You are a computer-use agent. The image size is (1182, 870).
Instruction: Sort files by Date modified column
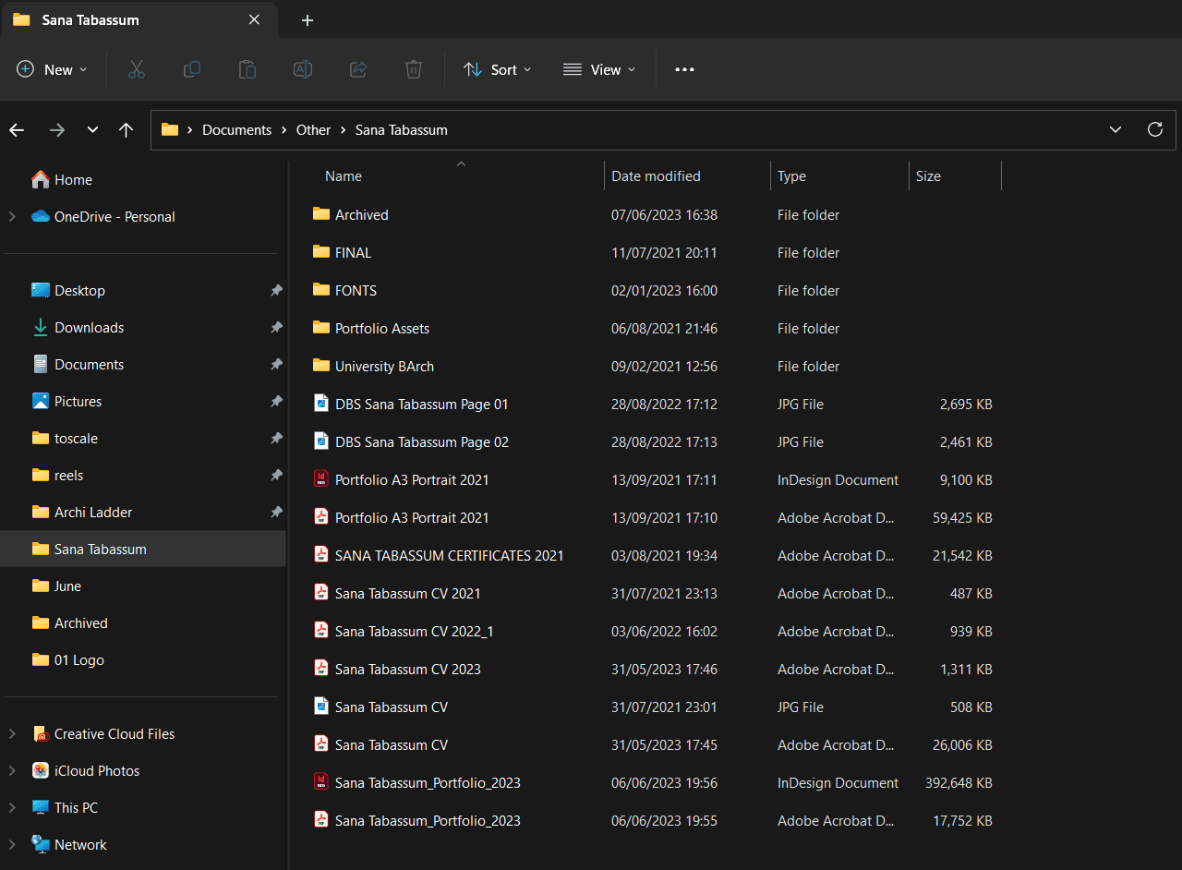tap(656, 176)
